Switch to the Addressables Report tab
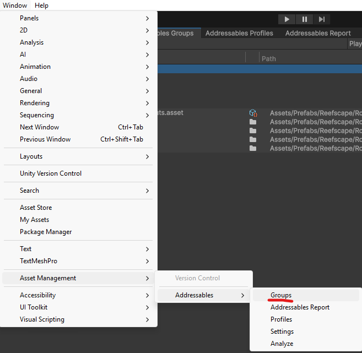The width and height of the screenshot is (362, 353). point(318,33)
